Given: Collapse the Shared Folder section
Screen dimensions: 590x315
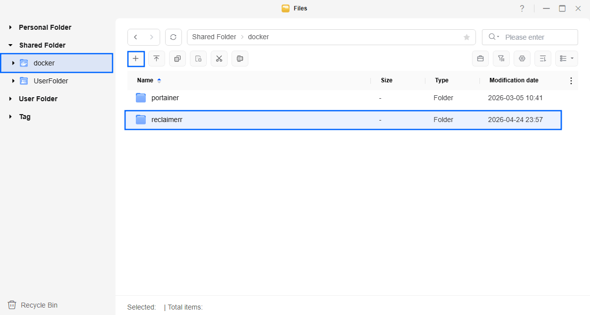Looking at the screenshot, I should 10,45.
